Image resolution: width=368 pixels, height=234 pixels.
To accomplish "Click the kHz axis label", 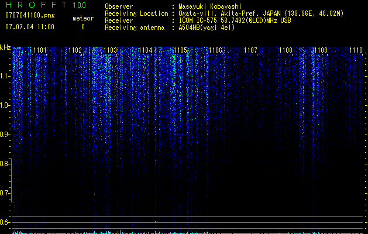I will 5,47.
